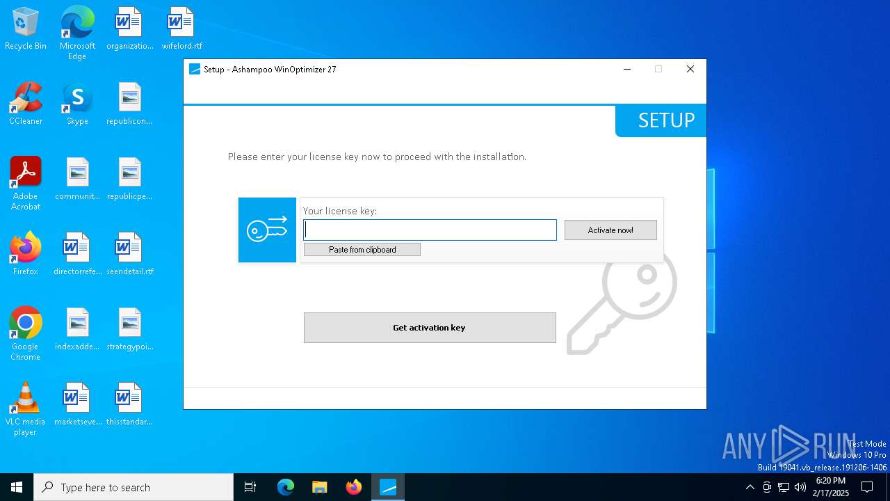Click the Activate now! button
The image size is (890, 501).
[610, 230]
